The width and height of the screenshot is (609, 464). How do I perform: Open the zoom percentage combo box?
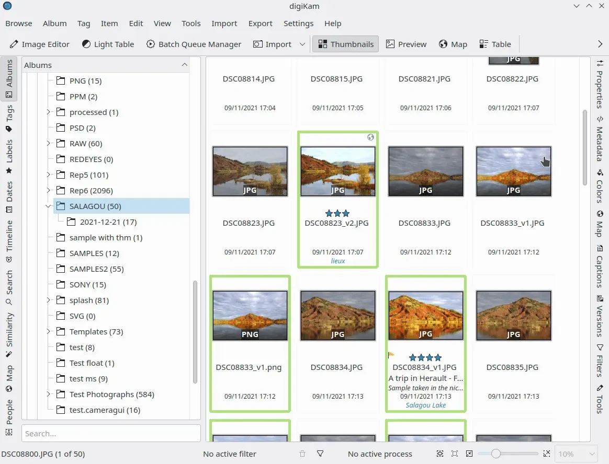pyautogui.click(x=576, y=454)
